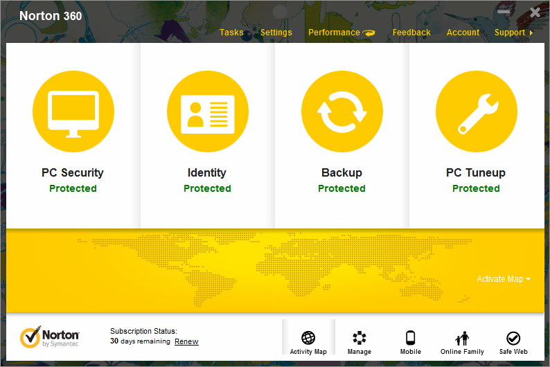The height and width of the screenshot is (367, 550).
Task: Click the Identity title text
Action: pos(207,172)
